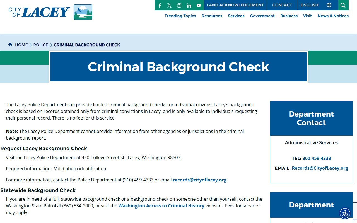357x223 pixels.
Task: Open the X (Twitter) social icon
Action: pyautogui.click(x=169, y=5)
